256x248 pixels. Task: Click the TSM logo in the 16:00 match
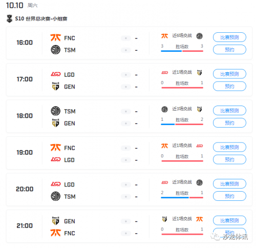56,50
